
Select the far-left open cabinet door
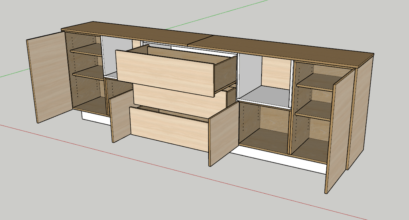(x=50, y=77)
